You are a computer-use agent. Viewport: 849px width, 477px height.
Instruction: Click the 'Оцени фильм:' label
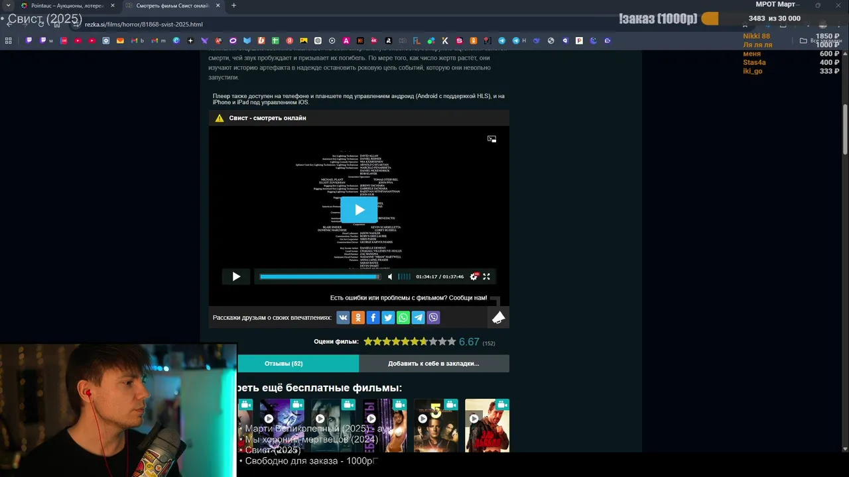336,342
